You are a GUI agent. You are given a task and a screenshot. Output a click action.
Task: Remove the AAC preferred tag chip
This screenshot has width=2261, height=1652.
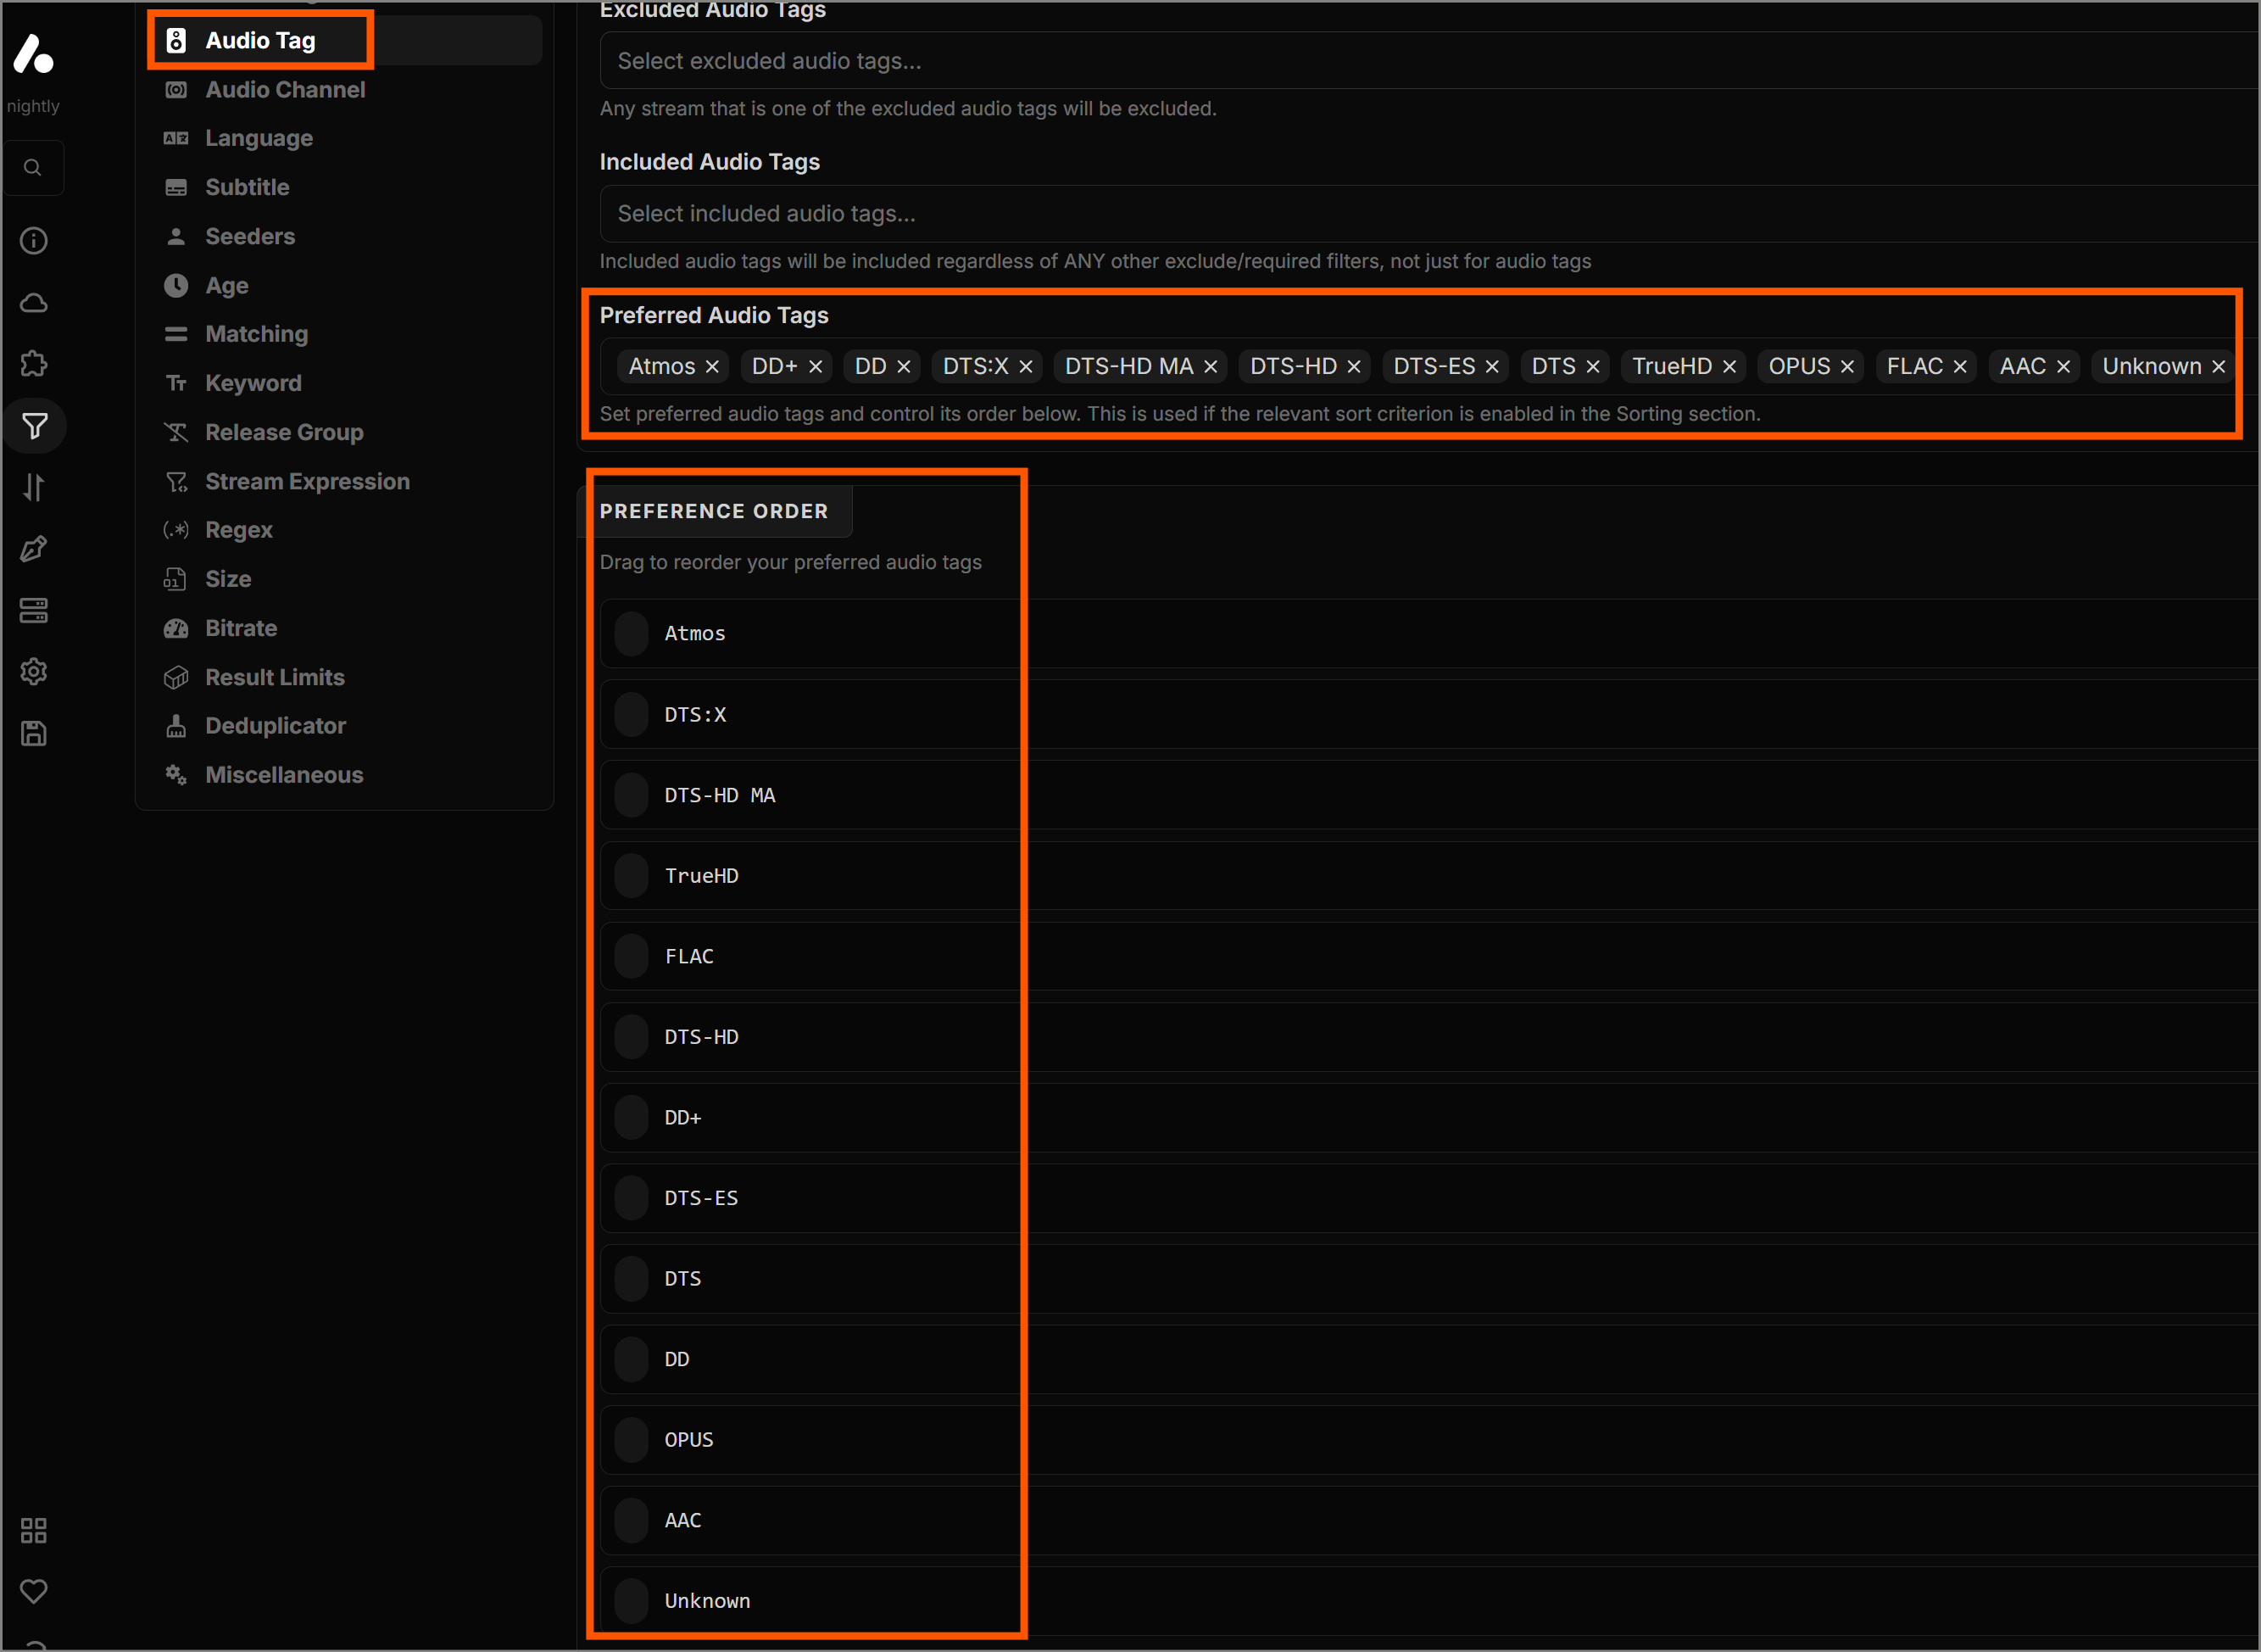click(x=2063, y=367)
